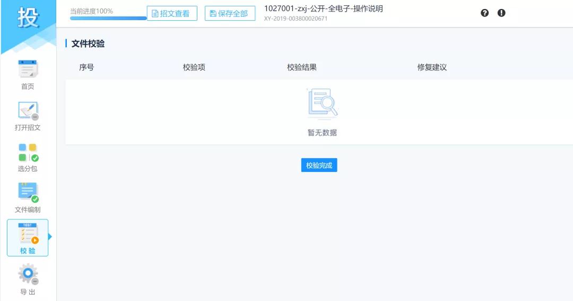Image resolution: width=573 pixels, height=301 pixels.
Task: Click the 招文查看 button
Action: point(172,13)
